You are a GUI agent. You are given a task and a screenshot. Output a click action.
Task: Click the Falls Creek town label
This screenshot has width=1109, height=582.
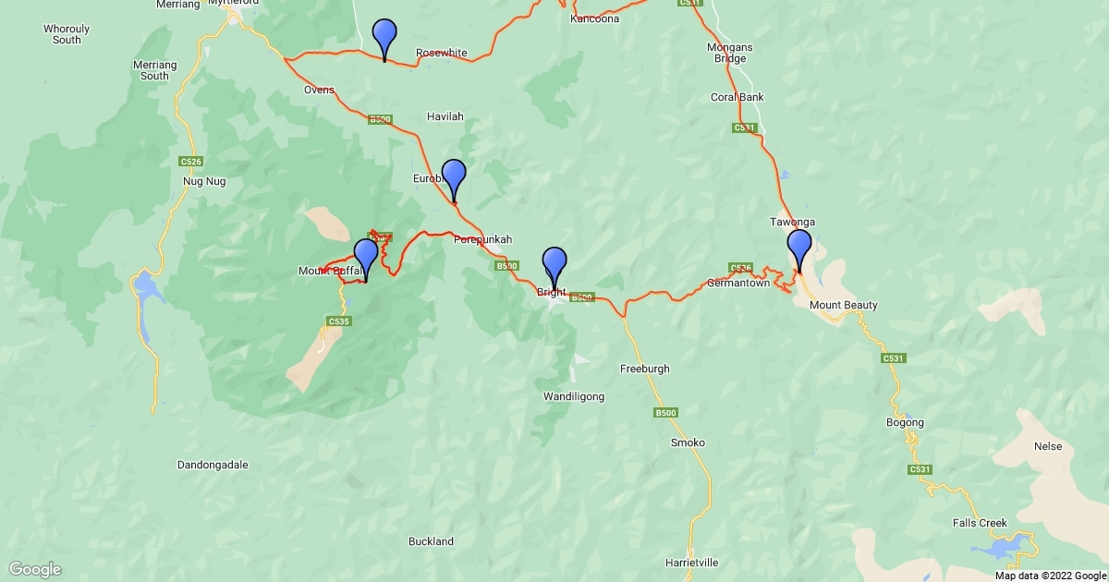980,523
